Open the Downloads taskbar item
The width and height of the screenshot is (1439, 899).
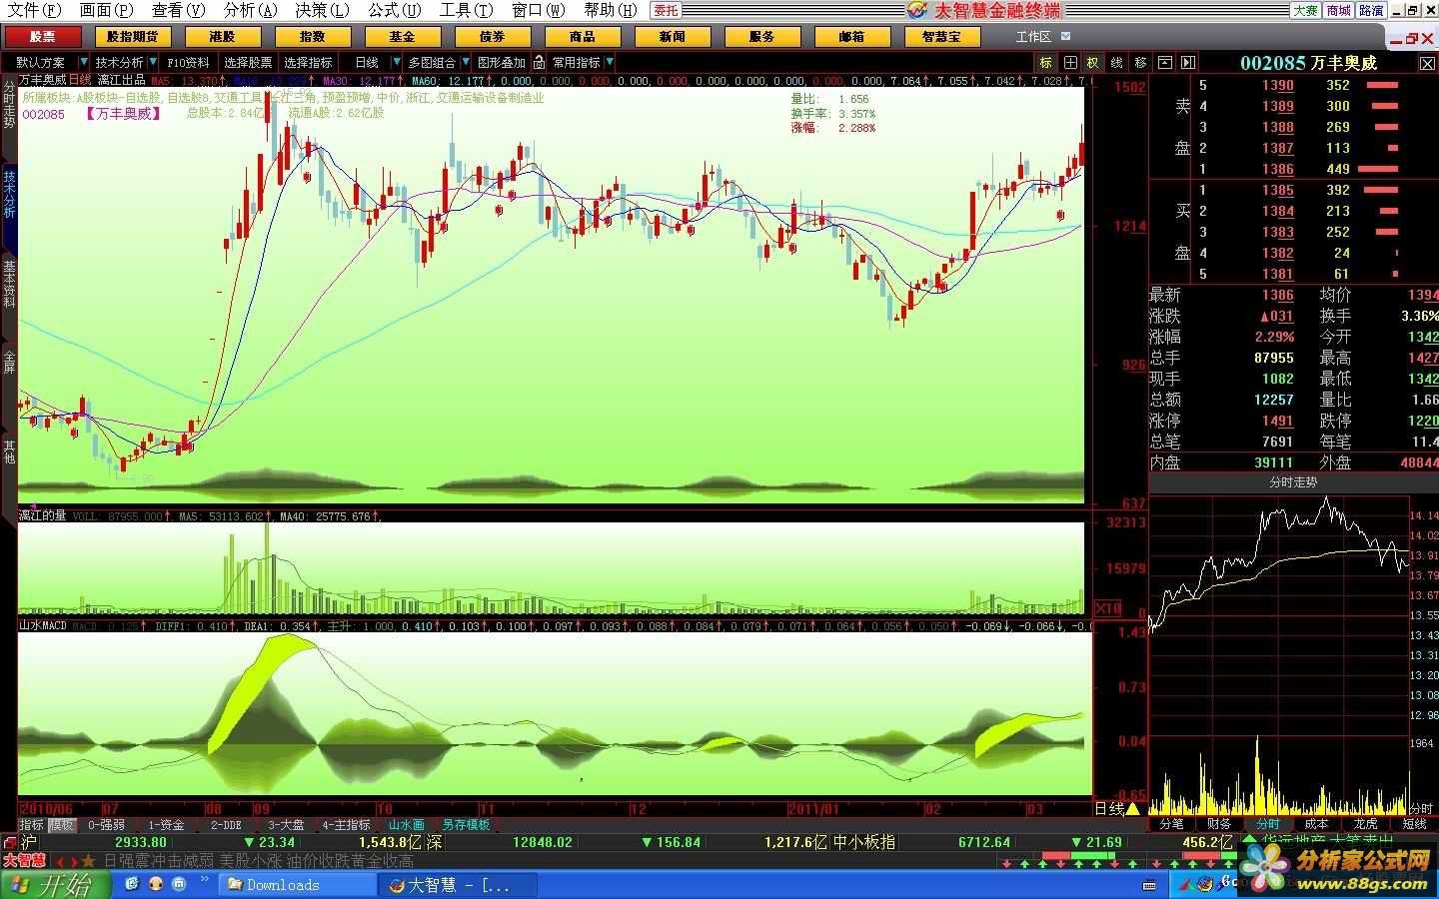click(x=297, y=885)
